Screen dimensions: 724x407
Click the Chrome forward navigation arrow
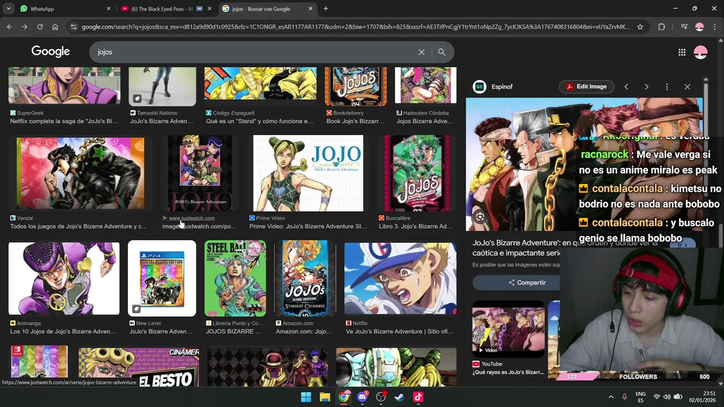pyautogui.click(x=24, y=27)
